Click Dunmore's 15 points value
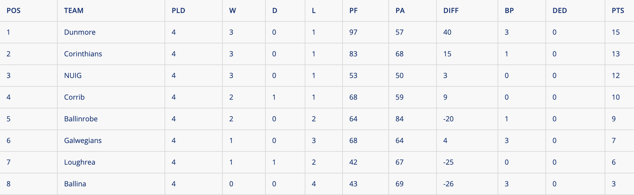This screenshot has height=195, width=634. [615, 32]
